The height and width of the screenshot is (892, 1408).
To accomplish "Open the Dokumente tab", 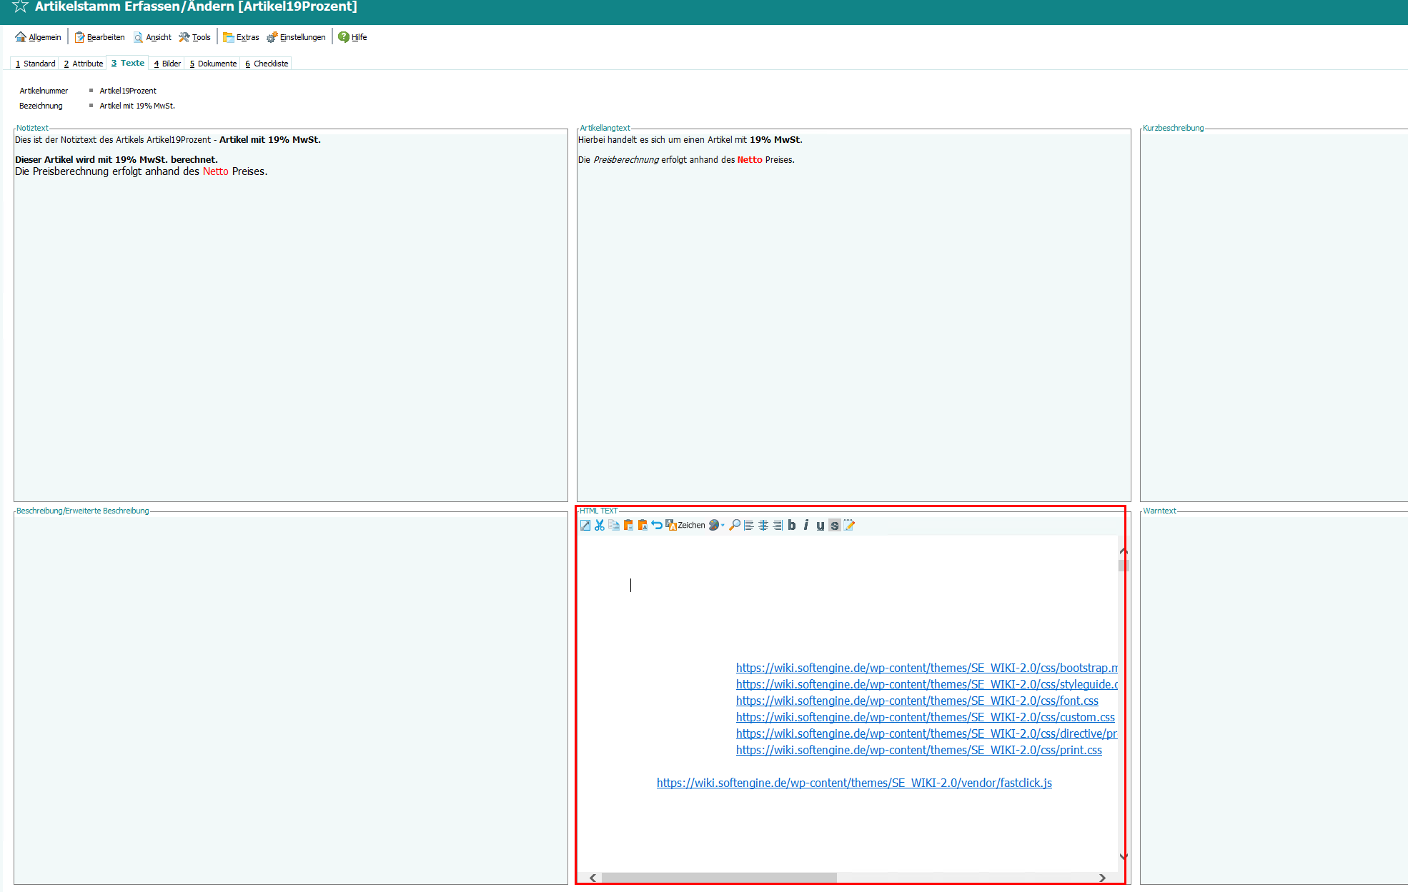I will 213,64.
